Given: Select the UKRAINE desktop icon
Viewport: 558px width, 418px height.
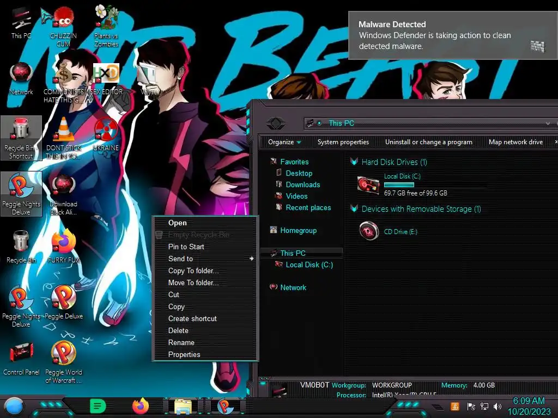Looking at the screenshot, I should pyautogui.click(x=106, y=135).
